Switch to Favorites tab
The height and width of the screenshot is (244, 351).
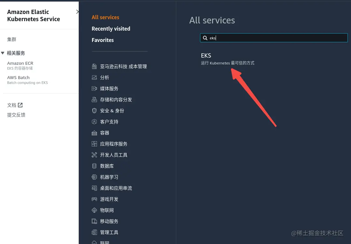(103, 40)
